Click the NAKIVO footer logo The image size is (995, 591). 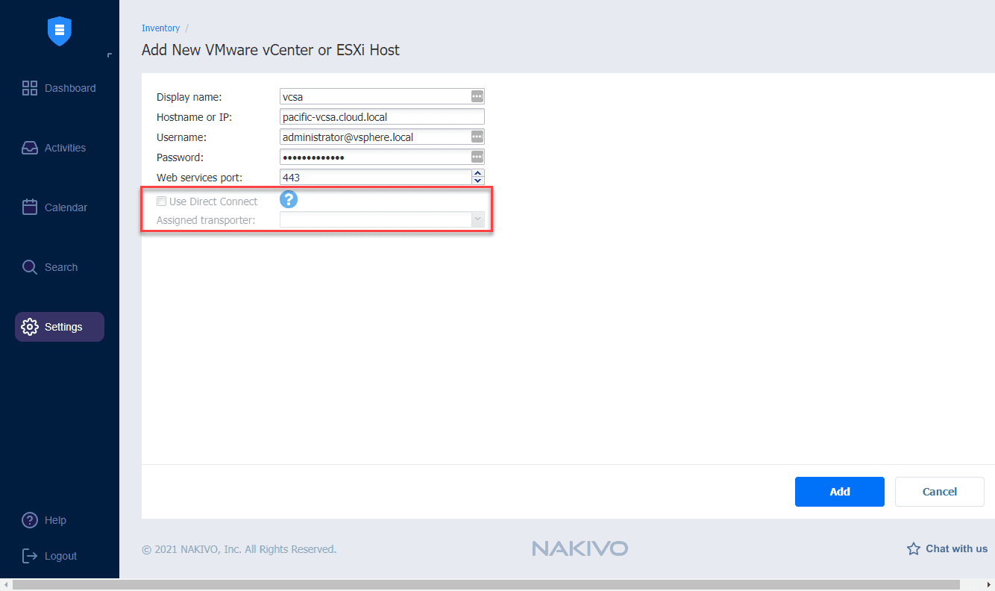pos(580,549)
